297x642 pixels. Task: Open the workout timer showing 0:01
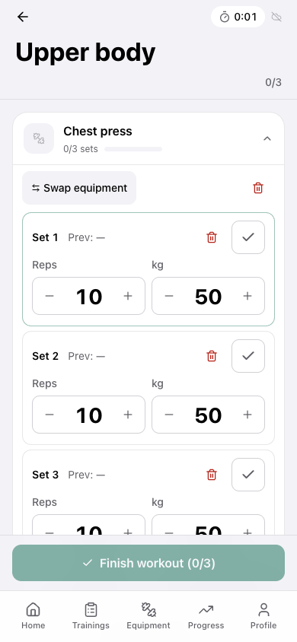[238, 17]
